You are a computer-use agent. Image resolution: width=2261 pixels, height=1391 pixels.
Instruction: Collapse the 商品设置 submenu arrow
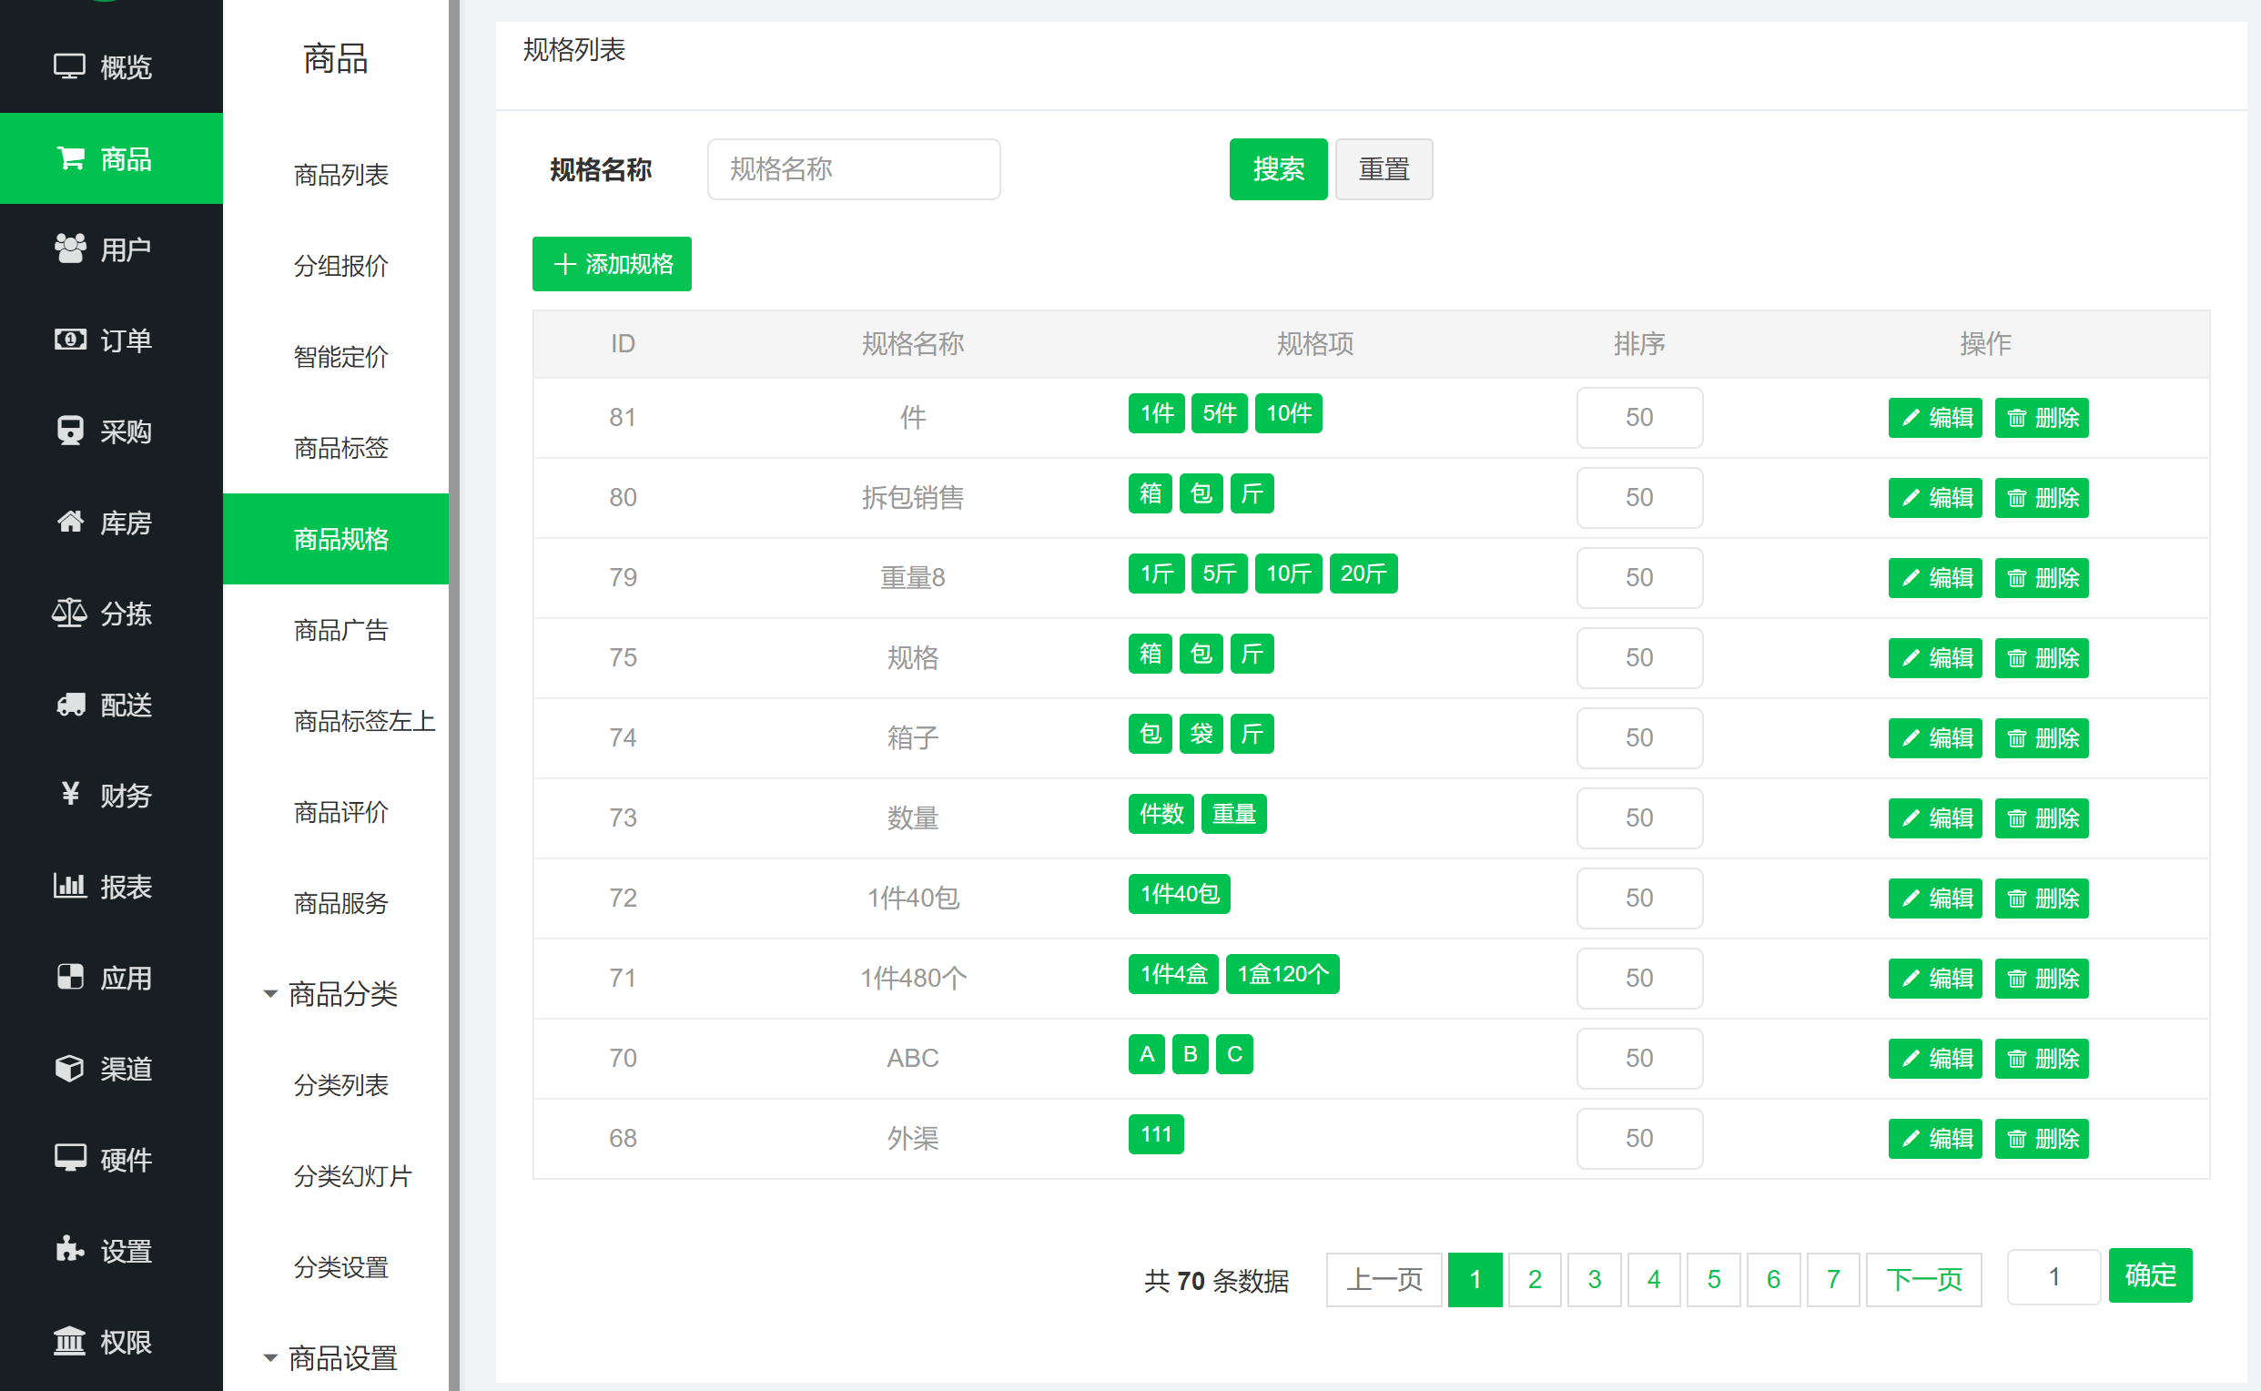[270, 1358]
